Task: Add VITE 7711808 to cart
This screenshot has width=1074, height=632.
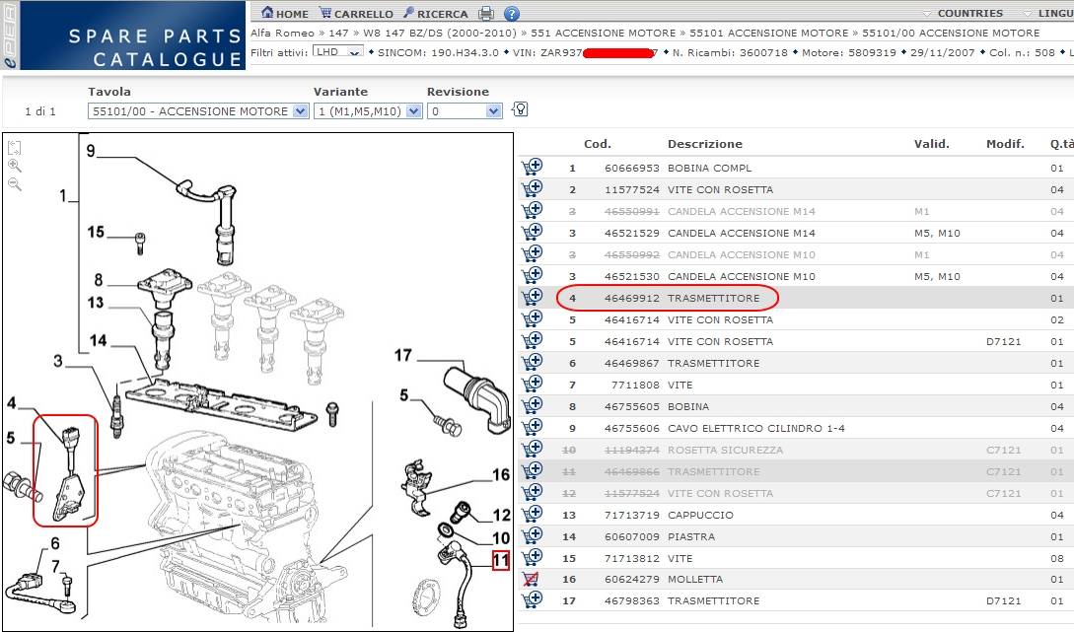Action: pyautogui.click(x=532, y=384)
